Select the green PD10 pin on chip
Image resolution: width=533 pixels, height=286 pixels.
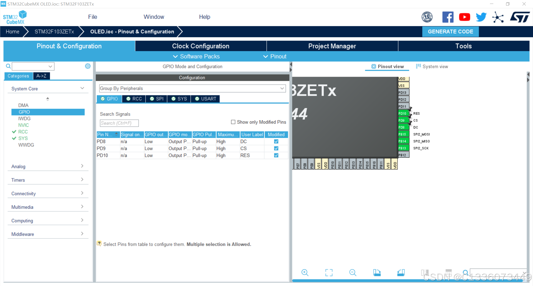pos(403,113)
